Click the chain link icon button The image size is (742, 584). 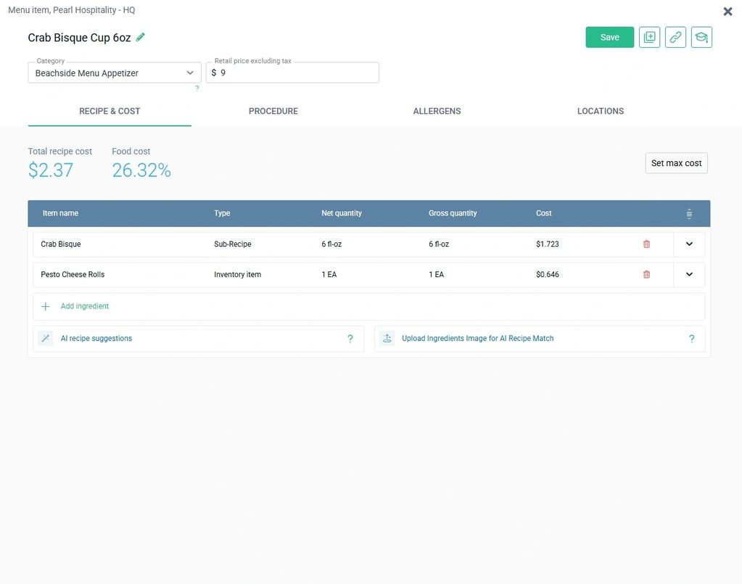(x=675, y=37)
